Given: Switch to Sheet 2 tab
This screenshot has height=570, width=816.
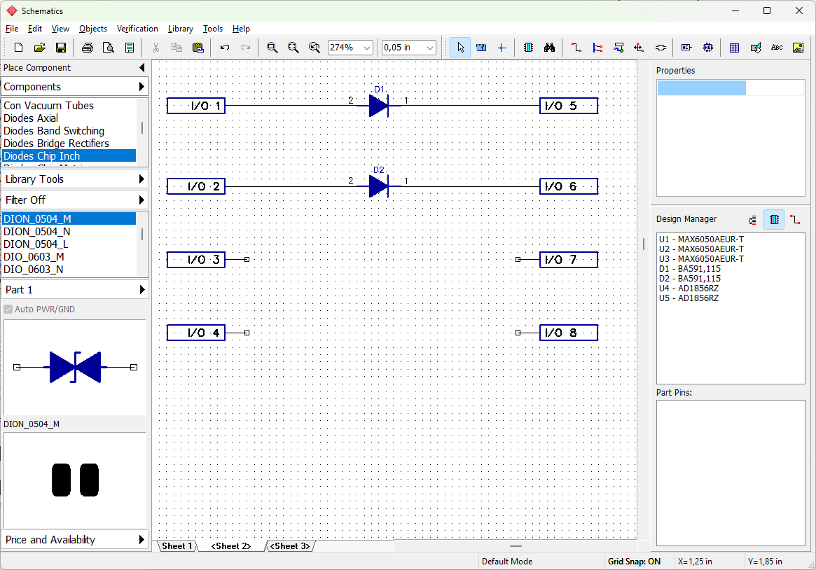Looking at the screenshot, I should tap(231, 546).
